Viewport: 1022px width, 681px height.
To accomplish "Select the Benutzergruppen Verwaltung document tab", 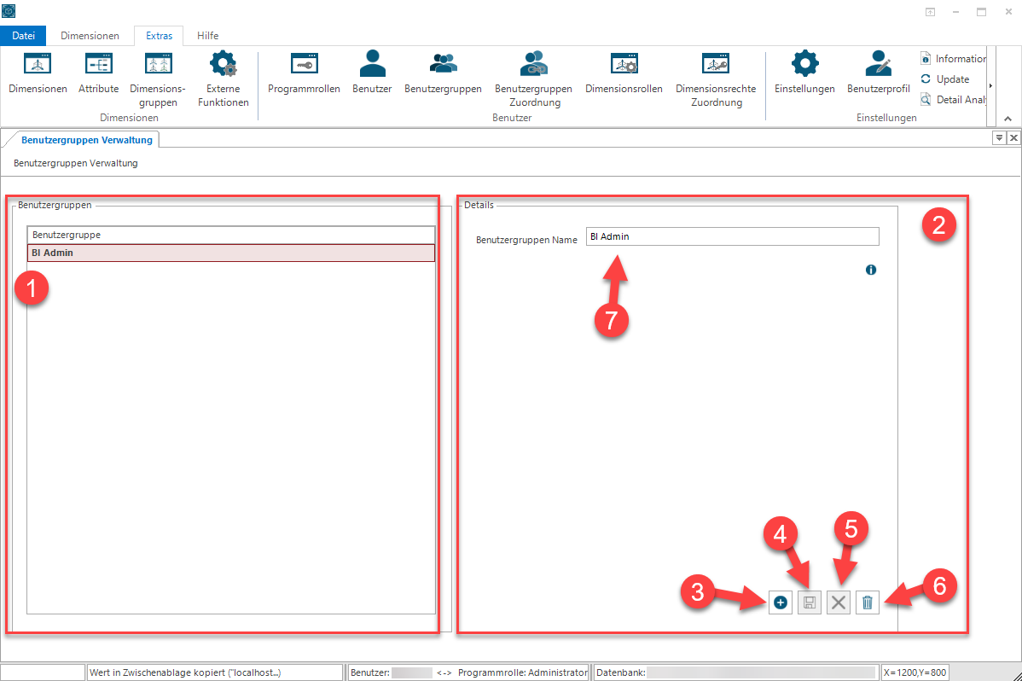I will tap(87, 140).
